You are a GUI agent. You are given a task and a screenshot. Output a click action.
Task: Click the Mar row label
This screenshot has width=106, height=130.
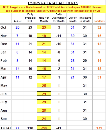click(x=4, y=69)
